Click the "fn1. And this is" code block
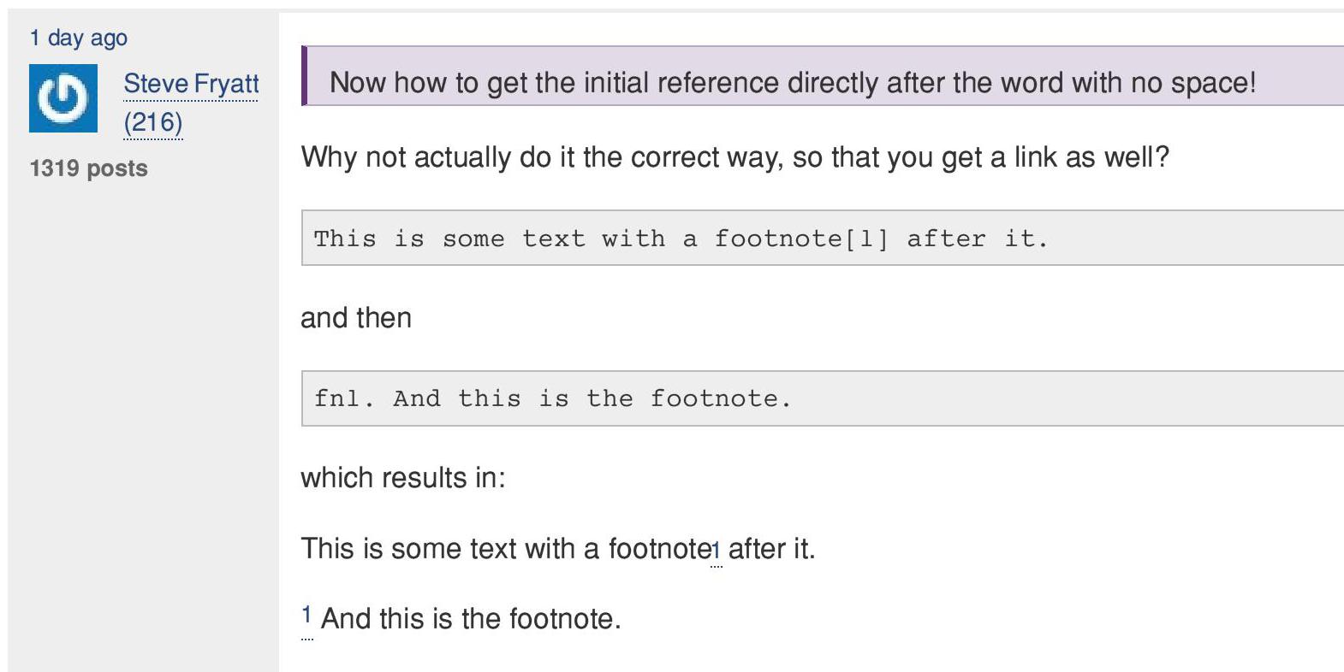This screenshot has height=672, width=1344. point(822,398)
